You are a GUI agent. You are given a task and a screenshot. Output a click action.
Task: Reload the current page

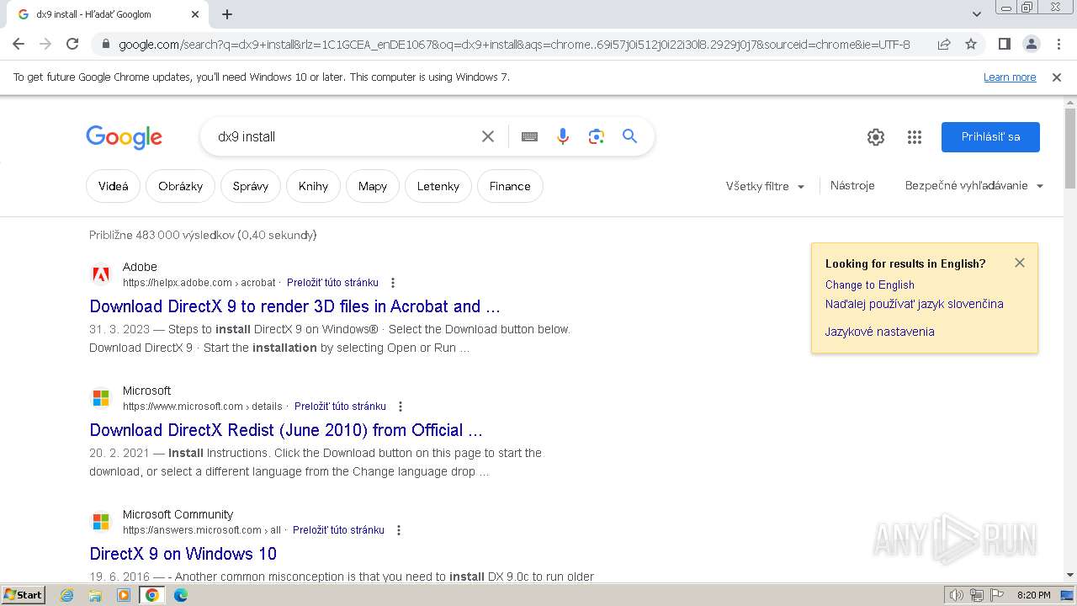click(72, 44)
